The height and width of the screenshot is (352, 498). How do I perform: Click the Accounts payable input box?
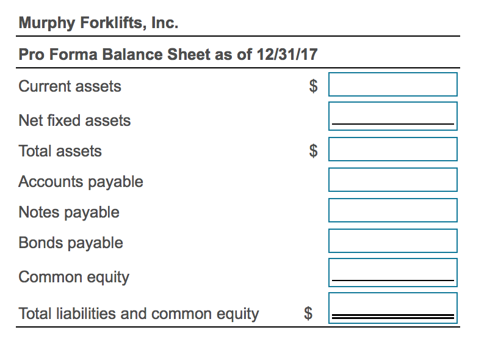[x=392, y=180]
